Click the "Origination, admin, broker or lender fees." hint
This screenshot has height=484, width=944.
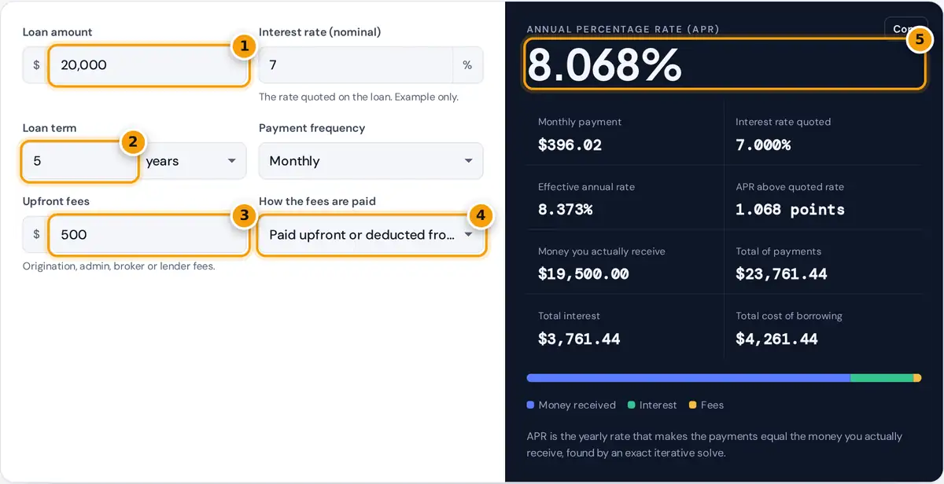119,266
